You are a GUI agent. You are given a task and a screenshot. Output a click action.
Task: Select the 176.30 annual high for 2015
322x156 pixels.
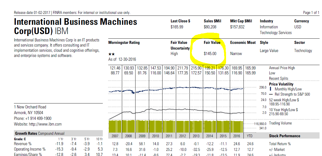click(x=223, y=68)
